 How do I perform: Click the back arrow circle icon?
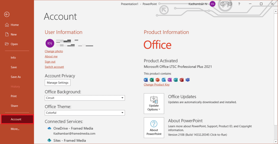pos(7,14)
